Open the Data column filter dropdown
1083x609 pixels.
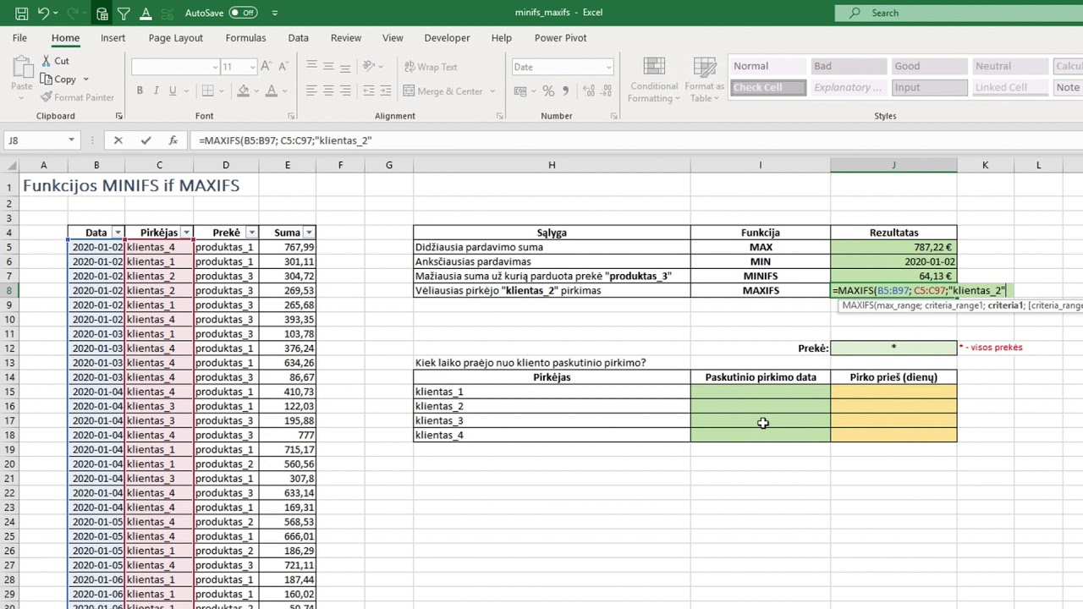[118, 233]
